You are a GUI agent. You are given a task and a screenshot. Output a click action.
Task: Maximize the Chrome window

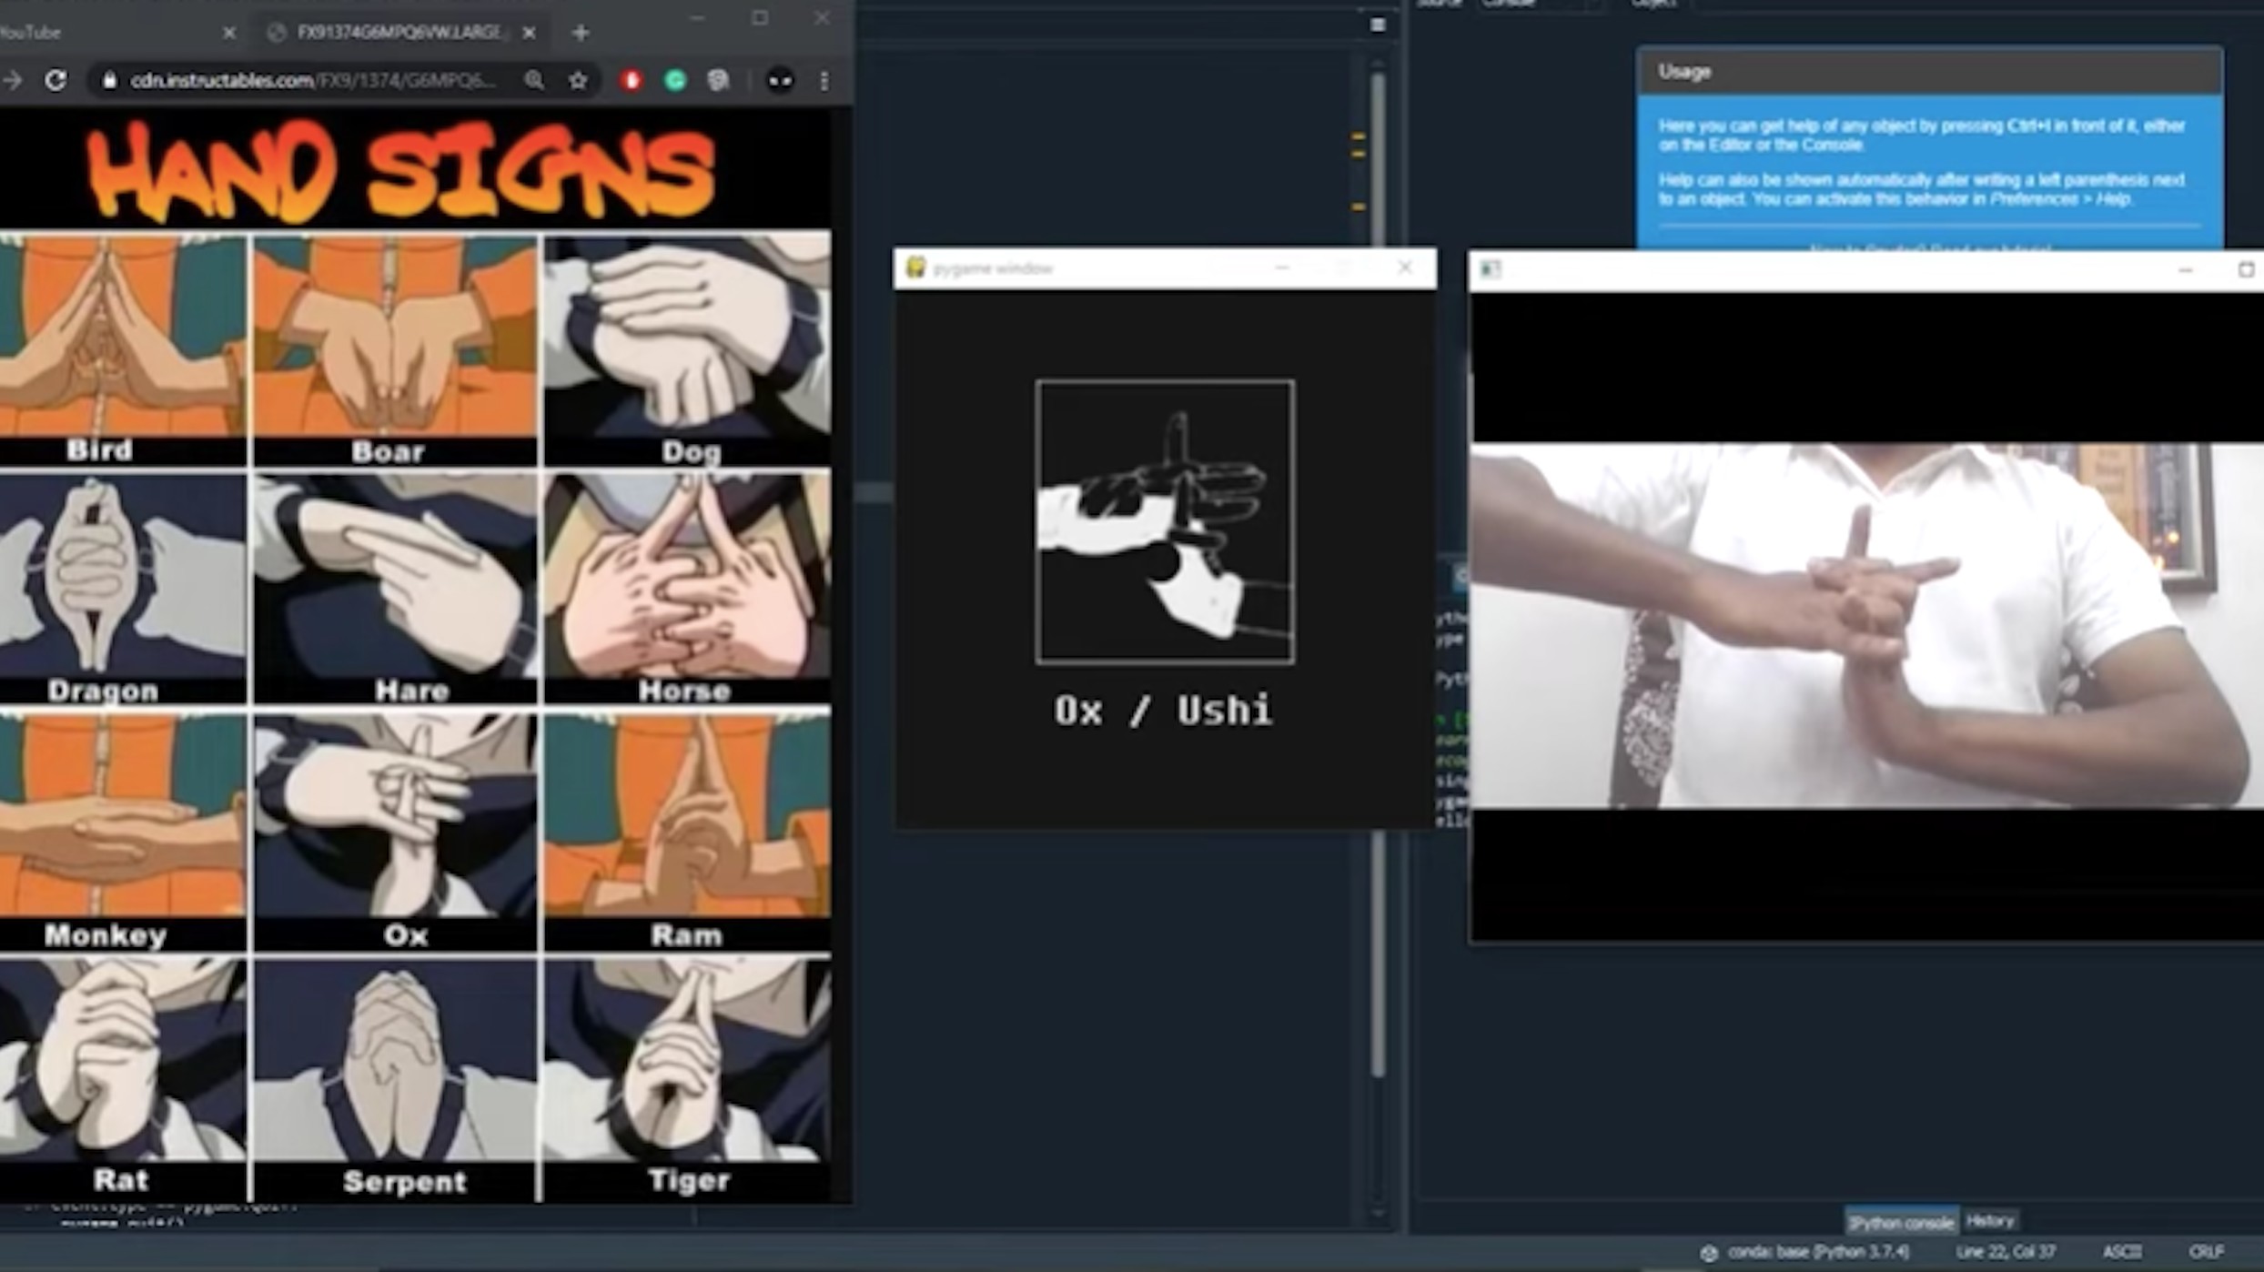click(760, 17)
